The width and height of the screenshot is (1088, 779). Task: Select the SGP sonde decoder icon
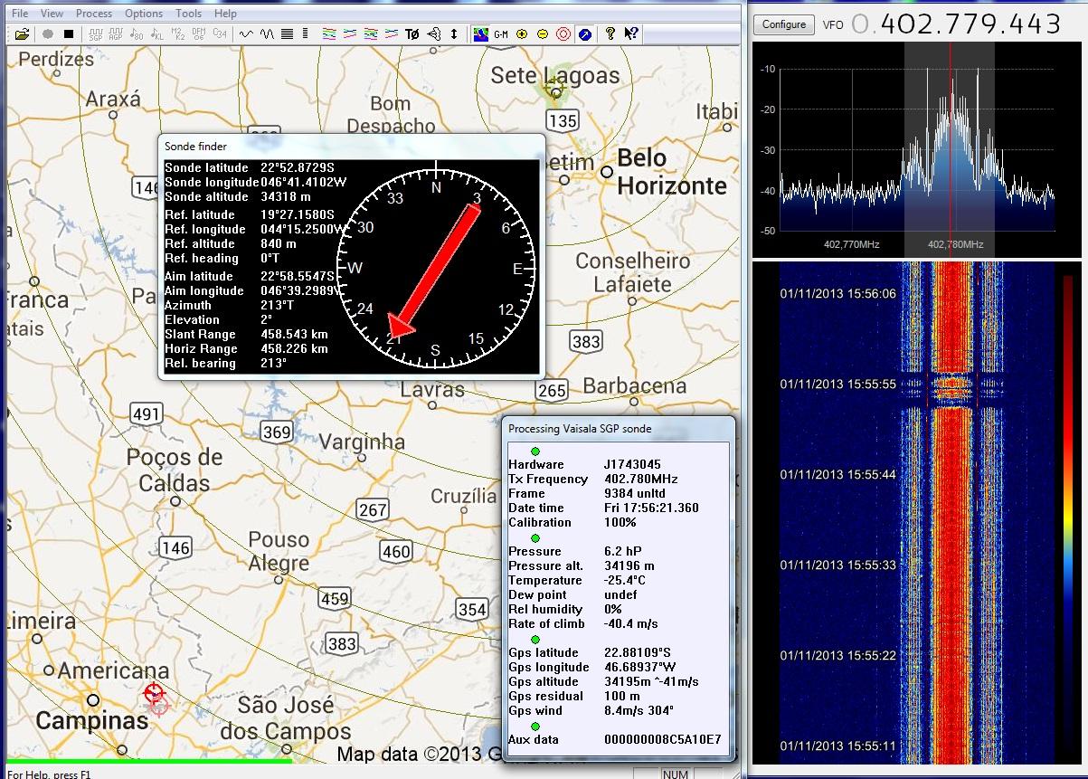pyautogui.click(x=96, y=34)
